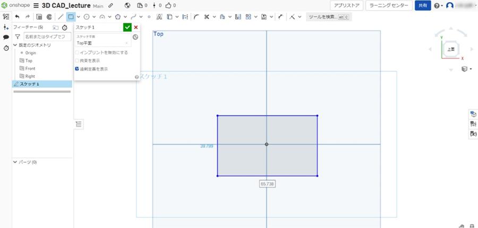Select Front plane in feature tree
478x228 pixels.
coord(30,68)
